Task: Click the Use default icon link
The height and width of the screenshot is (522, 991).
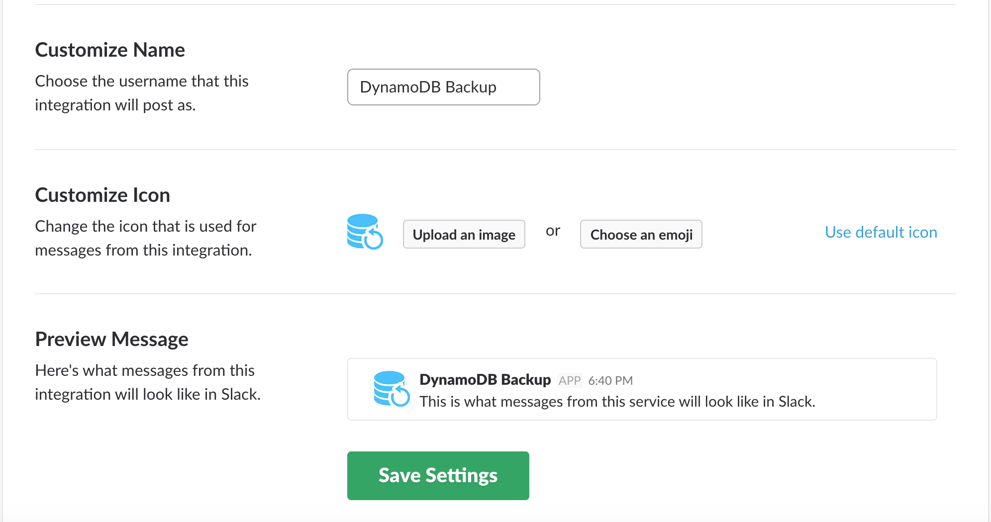Action: click(x=881, y=232)
